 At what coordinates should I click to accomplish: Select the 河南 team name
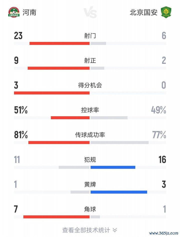click(29, 12)
